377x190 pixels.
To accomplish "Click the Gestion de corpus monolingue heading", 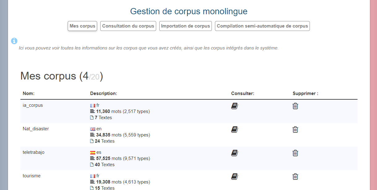I will coord(189,11).
